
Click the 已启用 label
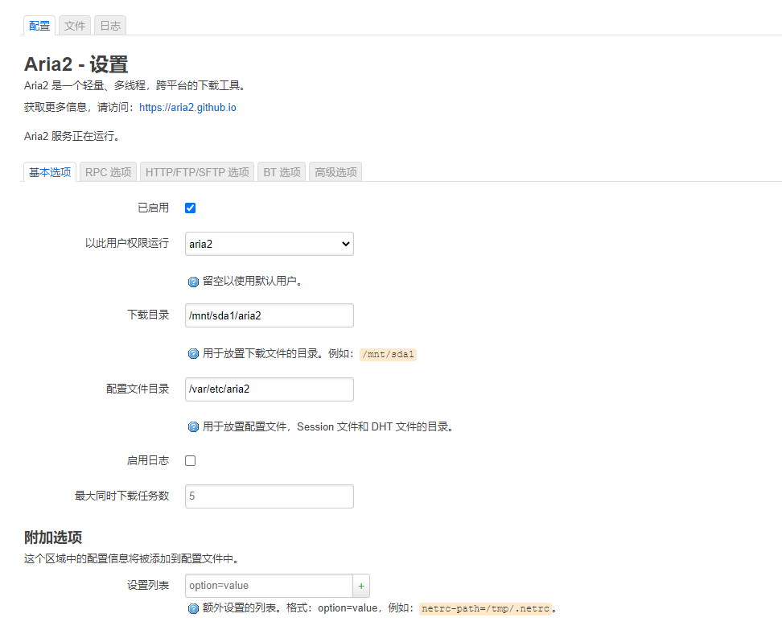pos(153,208)
